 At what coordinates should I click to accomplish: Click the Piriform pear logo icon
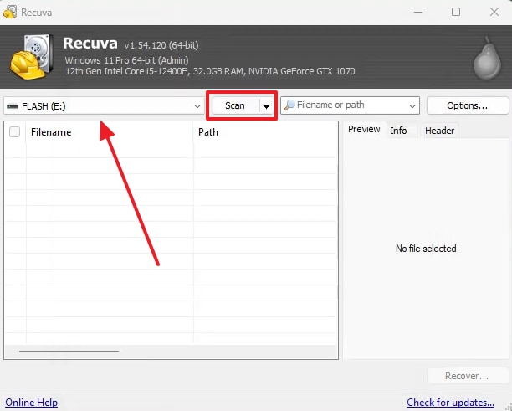pos(487,58)
